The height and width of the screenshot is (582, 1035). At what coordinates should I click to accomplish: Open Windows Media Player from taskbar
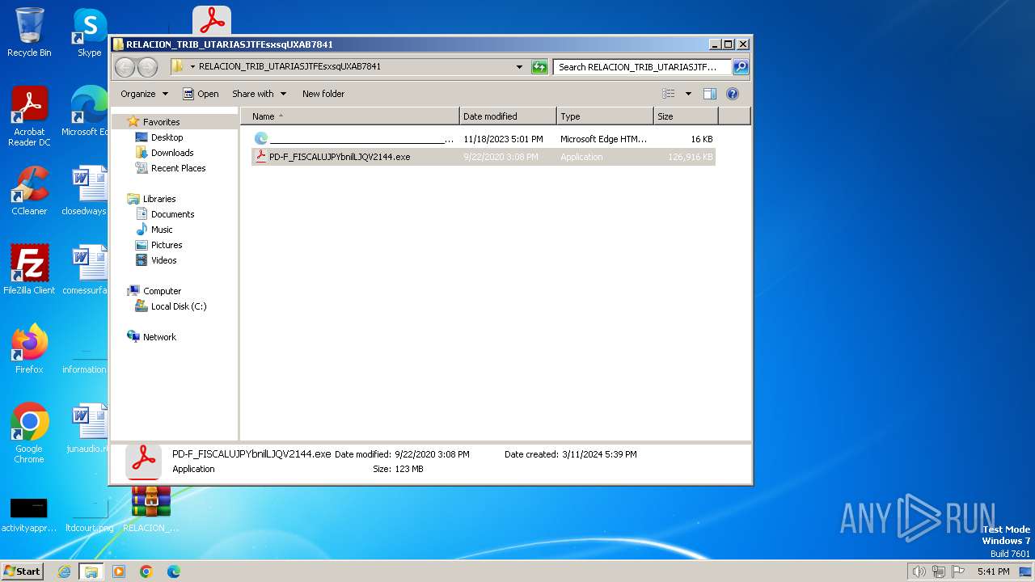[119, 571]
